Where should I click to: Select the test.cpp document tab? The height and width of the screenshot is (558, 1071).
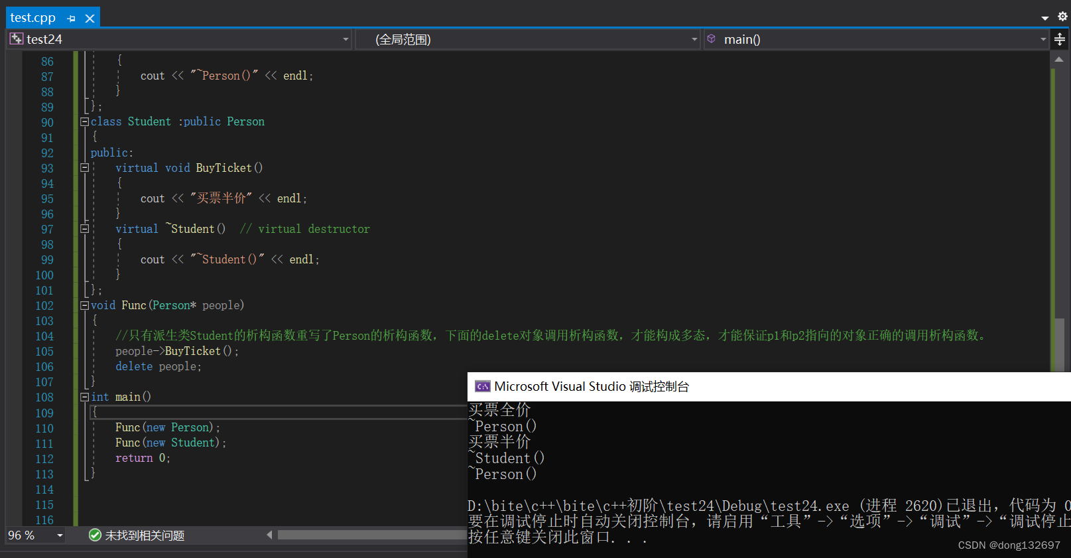(33, 18)
